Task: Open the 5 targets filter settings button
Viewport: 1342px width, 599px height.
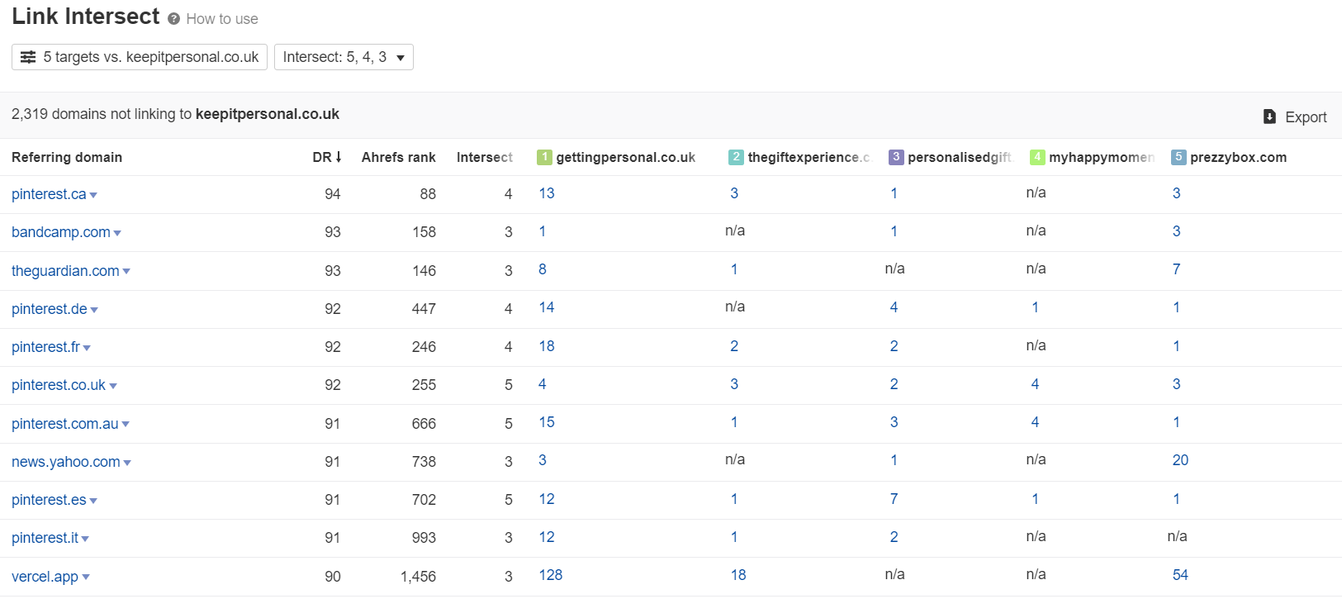Action: (x=140, y=57)
